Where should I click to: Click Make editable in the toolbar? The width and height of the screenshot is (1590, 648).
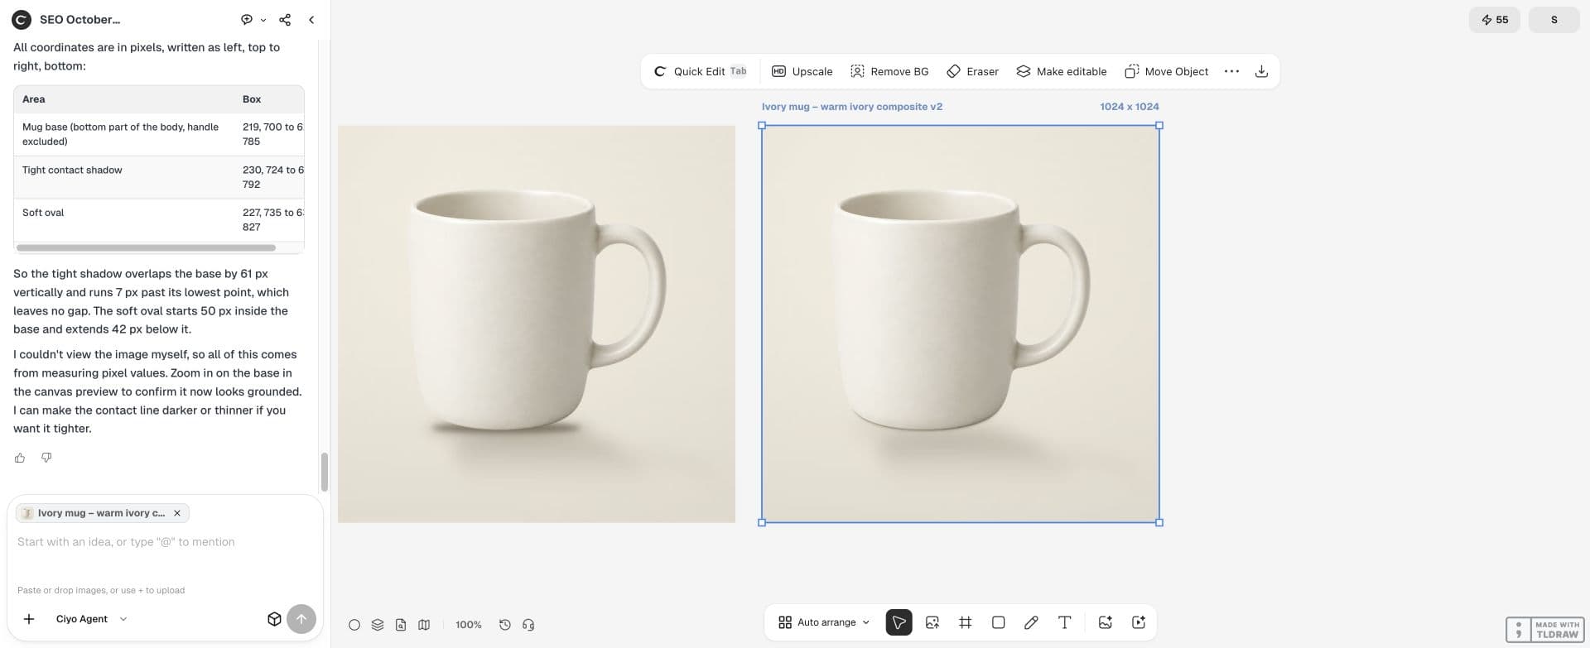coord(1061,71)
